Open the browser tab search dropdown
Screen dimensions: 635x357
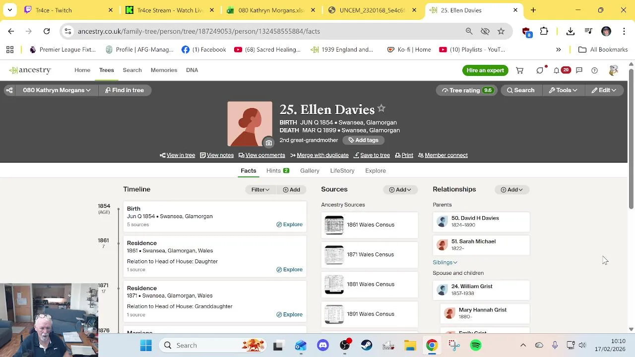(x=10, y=10)
